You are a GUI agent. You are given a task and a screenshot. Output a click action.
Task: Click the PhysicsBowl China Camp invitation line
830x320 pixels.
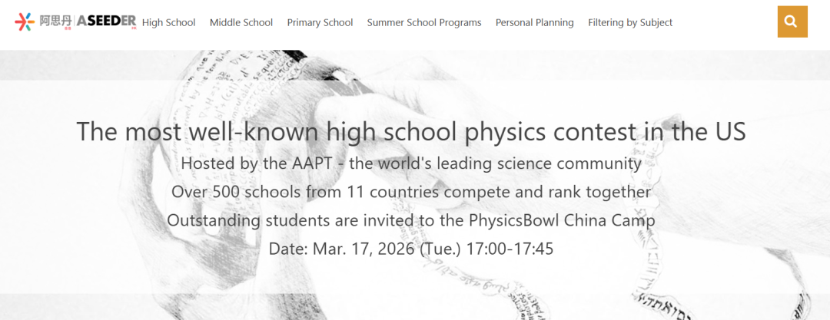click(x=410, y=220)
